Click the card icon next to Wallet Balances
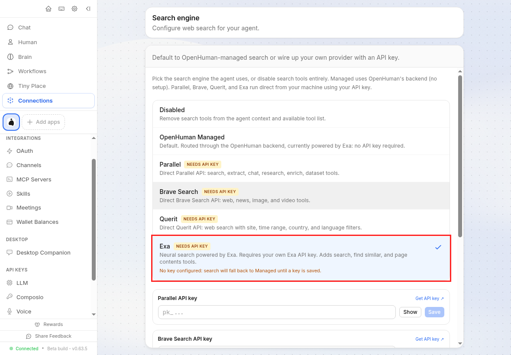This screenshot has height=355, width=511. point(10,222)
